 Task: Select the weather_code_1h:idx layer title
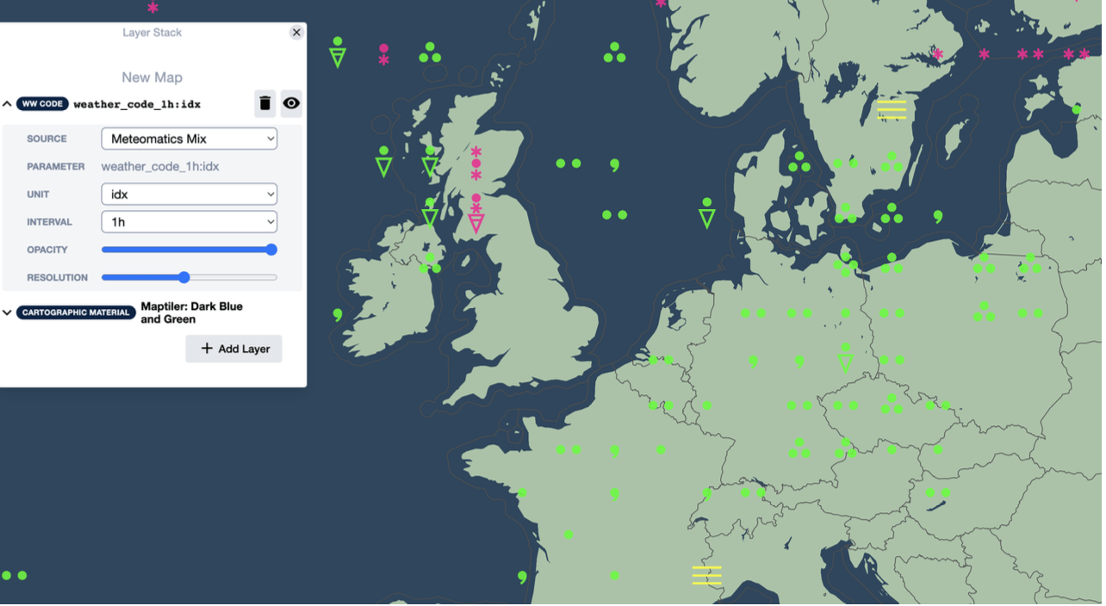pyautogui.click(x=137, y=105)
